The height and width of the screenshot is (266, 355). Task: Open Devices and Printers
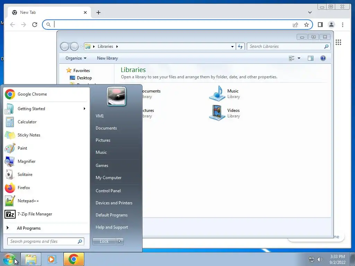tap(114, 203)
